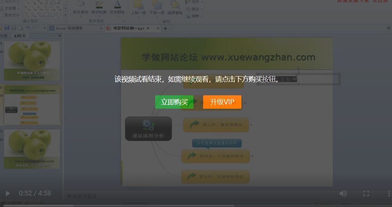
Task: Close the slide thumbnail panel with its X
Action: click(59, 36)
